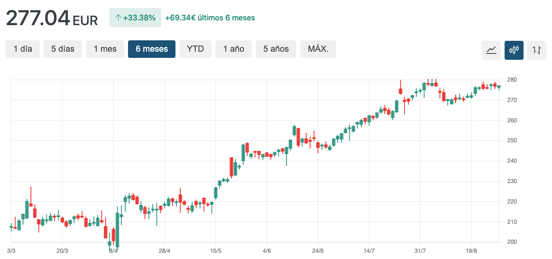This screenshot has height=259, width=552.
Task: Switch to OHLC bar chart icon
Action: pyautogui.click(x=537, y=50)
